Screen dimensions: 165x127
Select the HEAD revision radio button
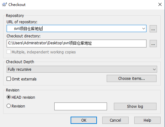pos(8,97)
